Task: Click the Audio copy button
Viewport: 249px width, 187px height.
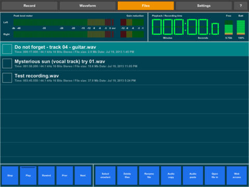Action: (x=171, y=176)
